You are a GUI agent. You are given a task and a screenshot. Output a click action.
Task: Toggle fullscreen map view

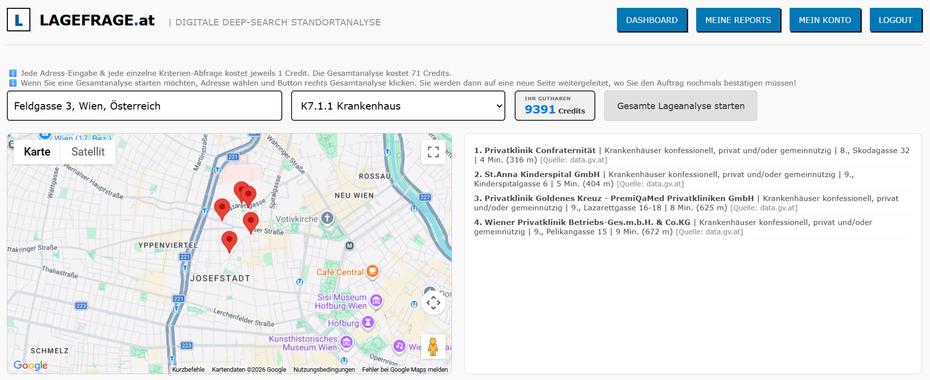[433, 152]
